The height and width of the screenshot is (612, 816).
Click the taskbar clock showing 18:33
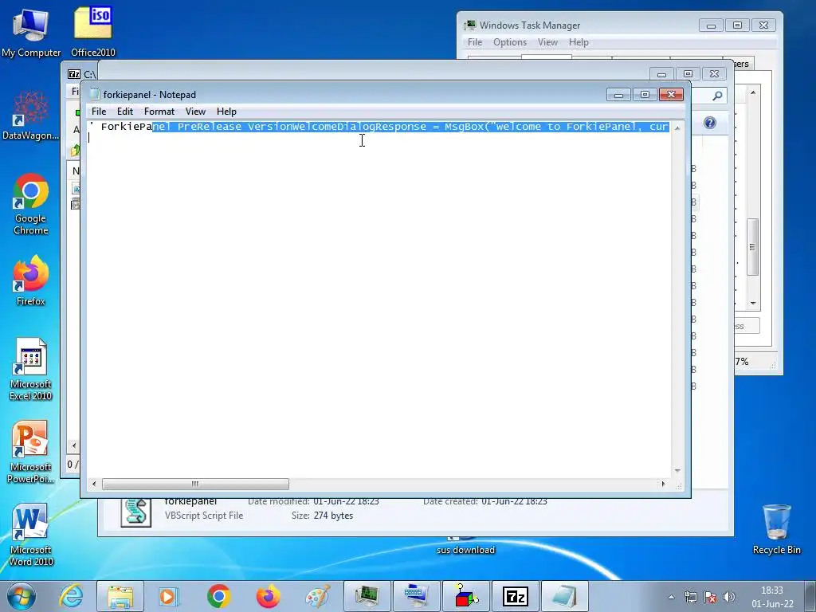pyautogui.click(x=771, y=597)
